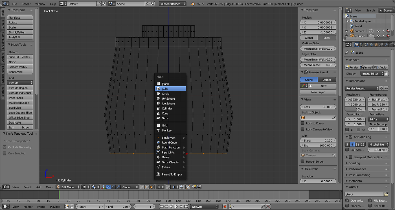The height and width of the screenshot is (210, 395).
Task: Open the Render menu in top bar
Action: click(26, 4)
